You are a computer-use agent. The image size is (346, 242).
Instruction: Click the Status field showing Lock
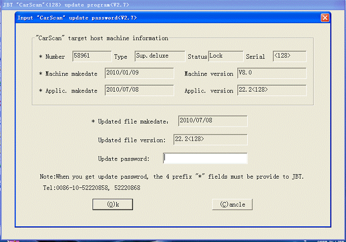coord(224,56)
